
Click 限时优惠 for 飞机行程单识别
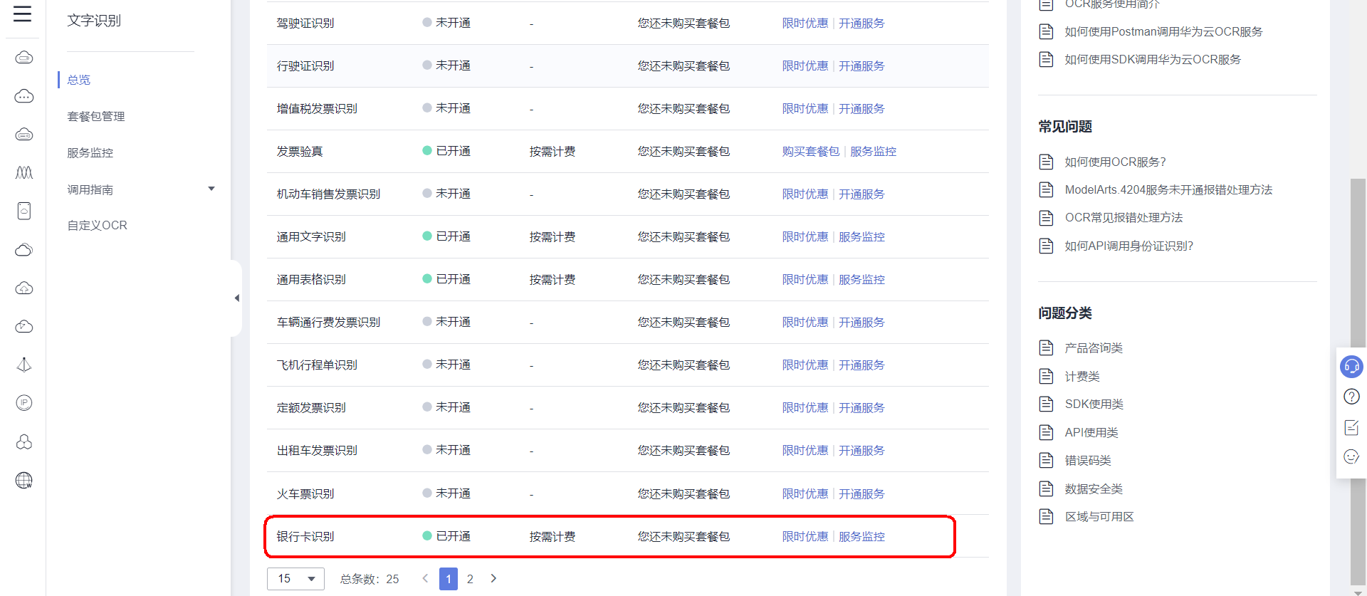[805, 365]
